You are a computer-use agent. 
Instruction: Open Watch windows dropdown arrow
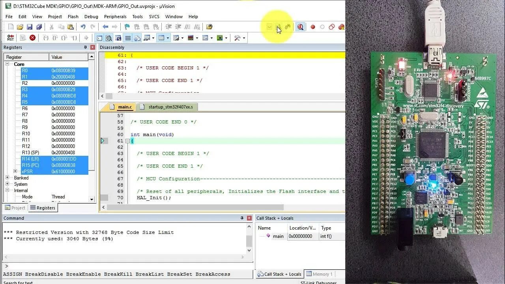pyautogui.click(x=153, y=38)
